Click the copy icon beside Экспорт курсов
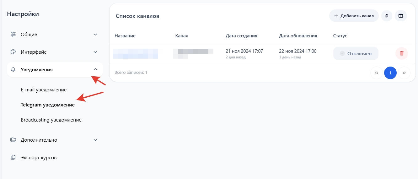 pyautogui.click(x=13, y=158)
